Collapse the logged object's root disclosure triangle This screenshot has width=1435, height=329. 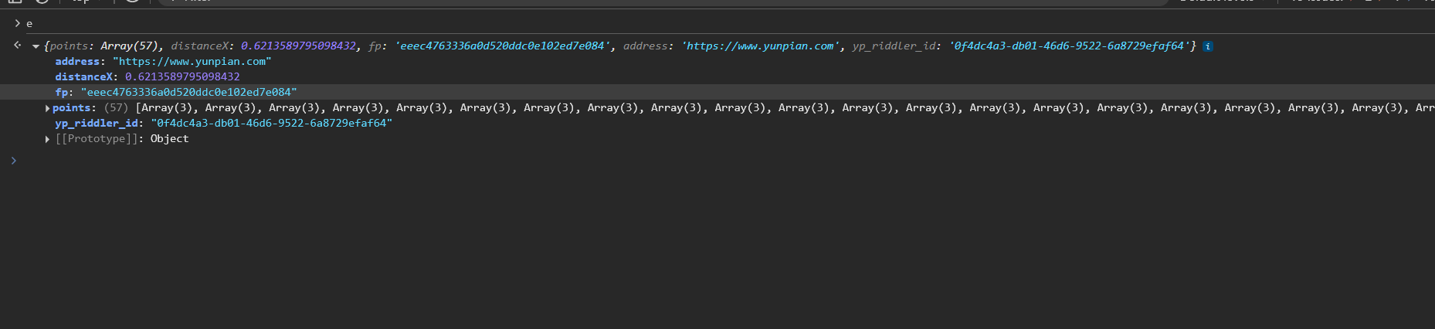[36, 46]
